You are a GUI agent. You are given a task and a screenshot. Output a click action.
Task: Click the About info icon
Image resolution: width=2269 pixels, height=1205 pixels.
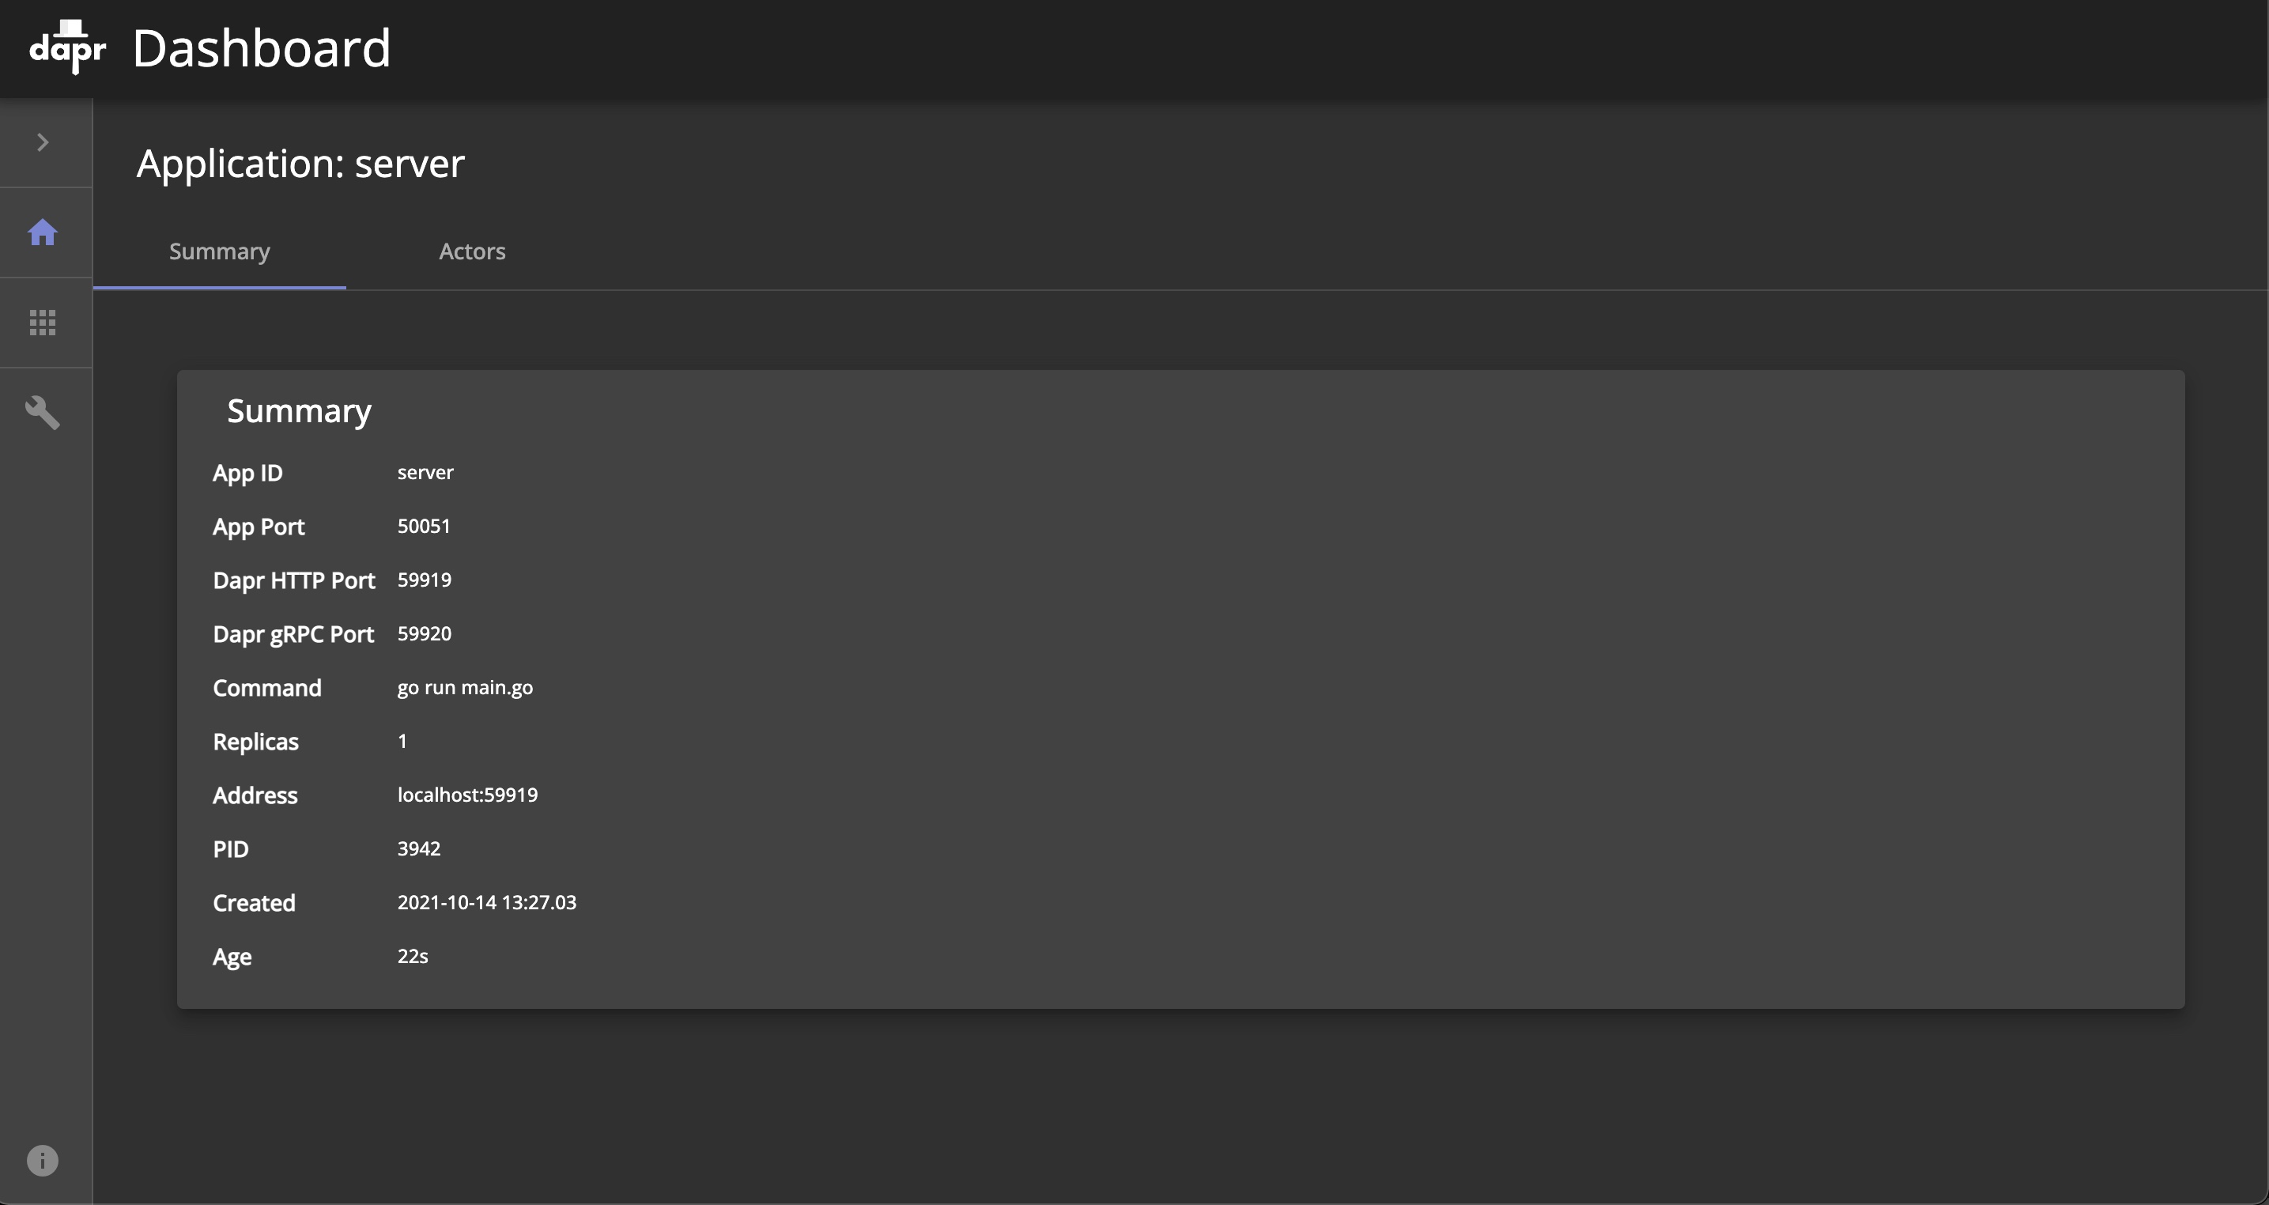pyautogui.click(x=42, y=1160)
